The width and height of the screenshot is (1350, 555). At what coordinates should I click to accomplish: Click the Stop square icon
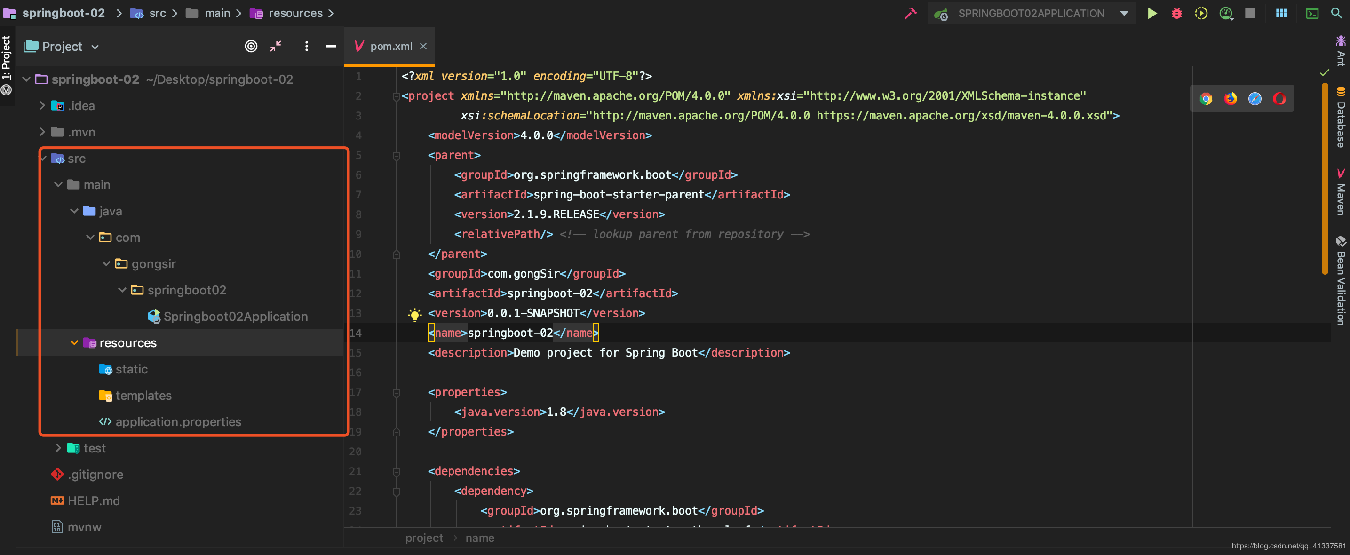pos(1250,14)
